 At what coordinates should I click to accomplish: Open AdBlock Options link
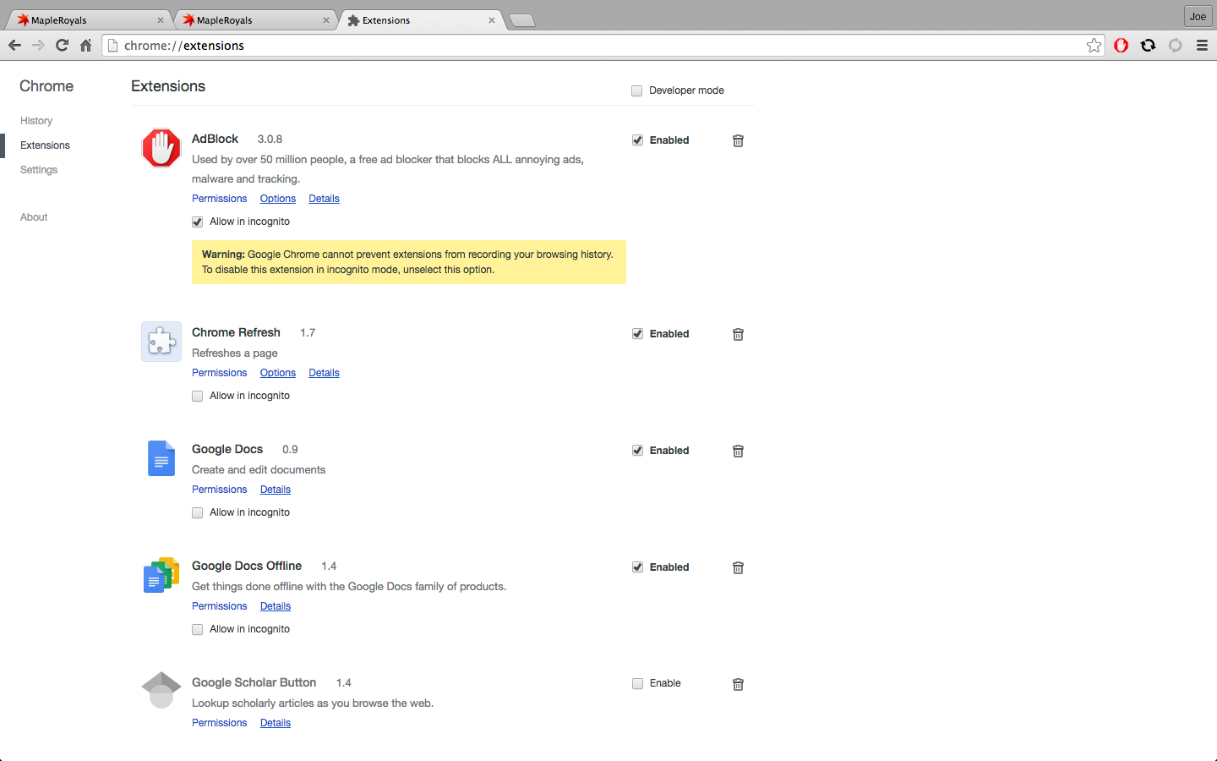point(278,199)
